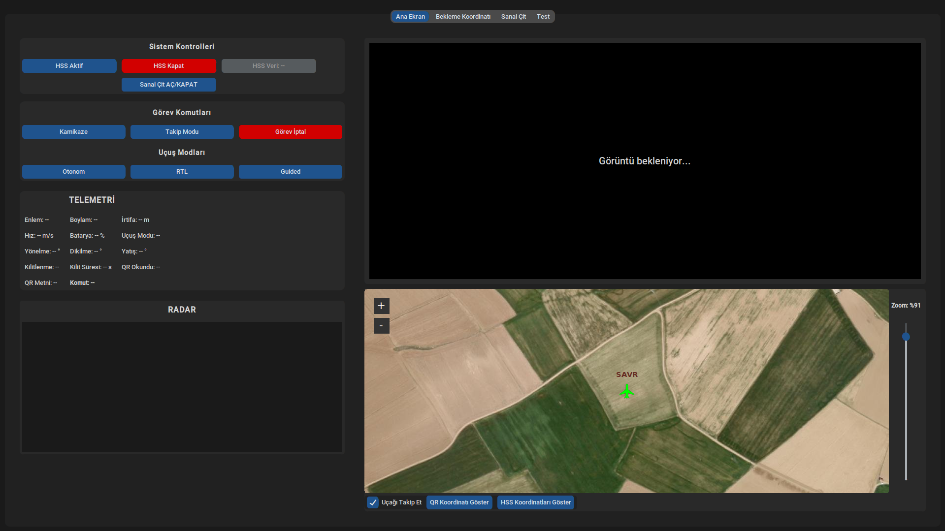
Task: Switch flight mode to Guided
Action: coord(290,172)
